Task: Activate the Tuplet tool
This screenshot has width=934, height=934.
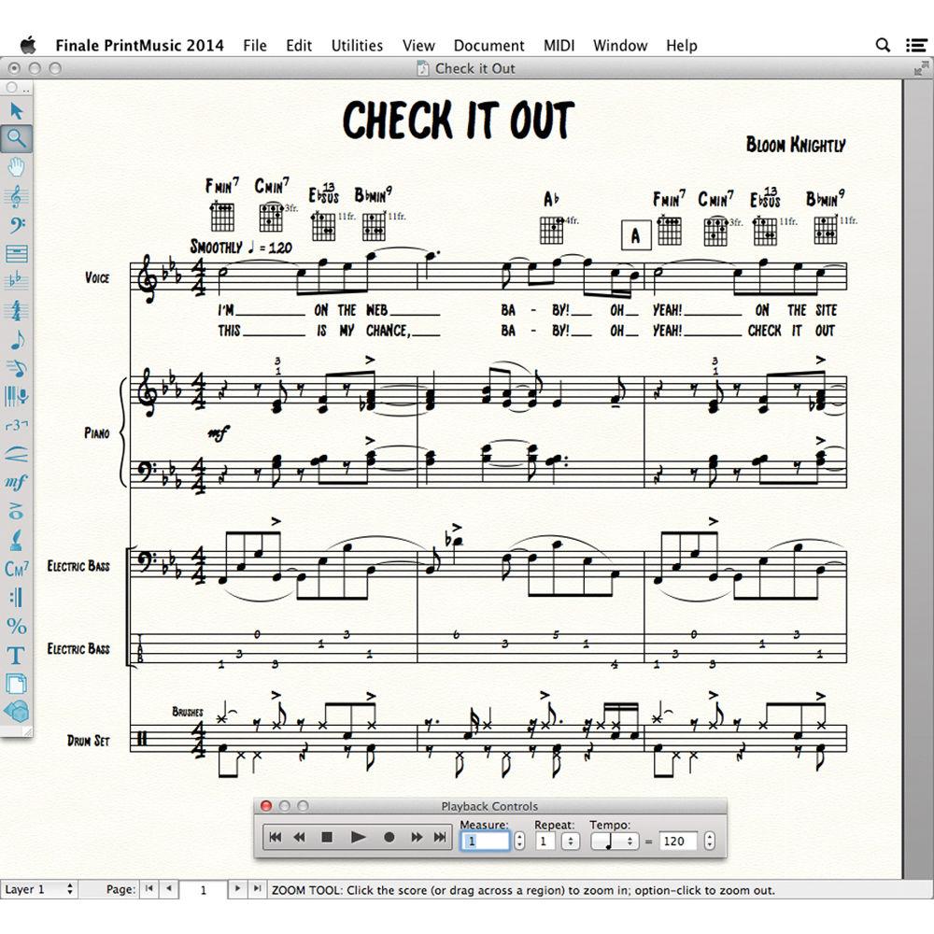Action: (x=15, y=425)
